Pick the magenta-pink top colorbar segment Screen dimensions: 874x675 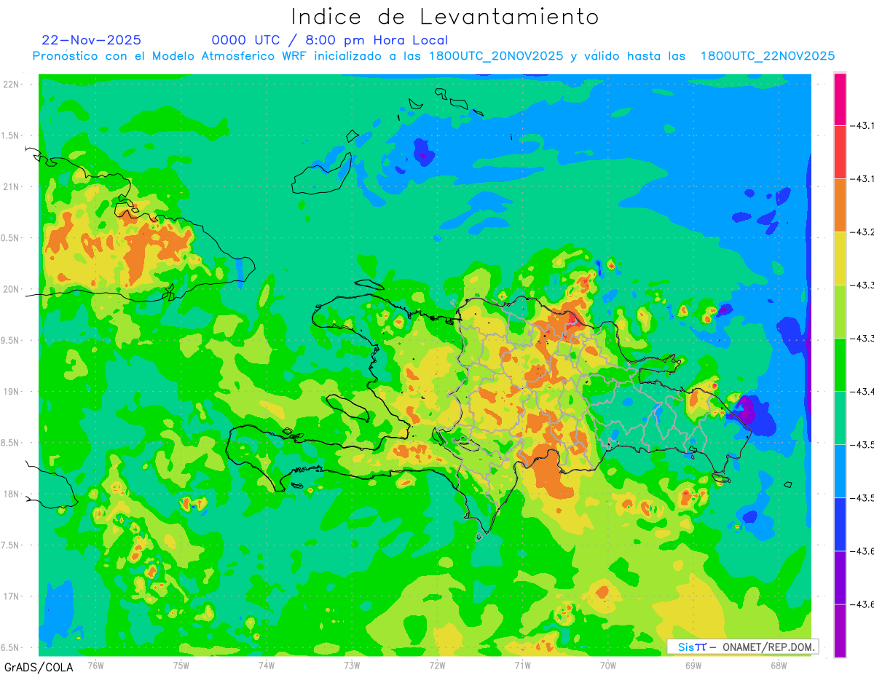pyautogui.click(x=840, y=99)
